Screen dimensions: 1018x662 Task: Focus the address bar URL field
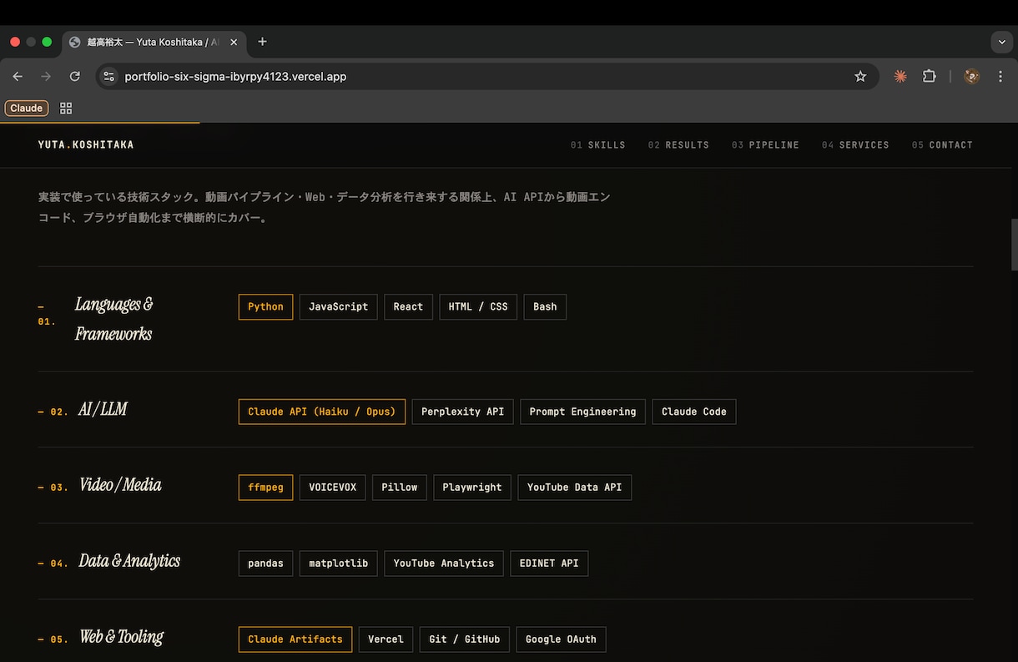[x=487, y=76]
